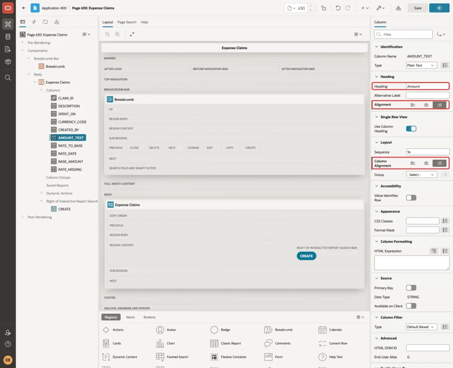Open the App Builder sidebar icon
The width and height of the screenshot is (453, 368).
[x=8, y=24]
